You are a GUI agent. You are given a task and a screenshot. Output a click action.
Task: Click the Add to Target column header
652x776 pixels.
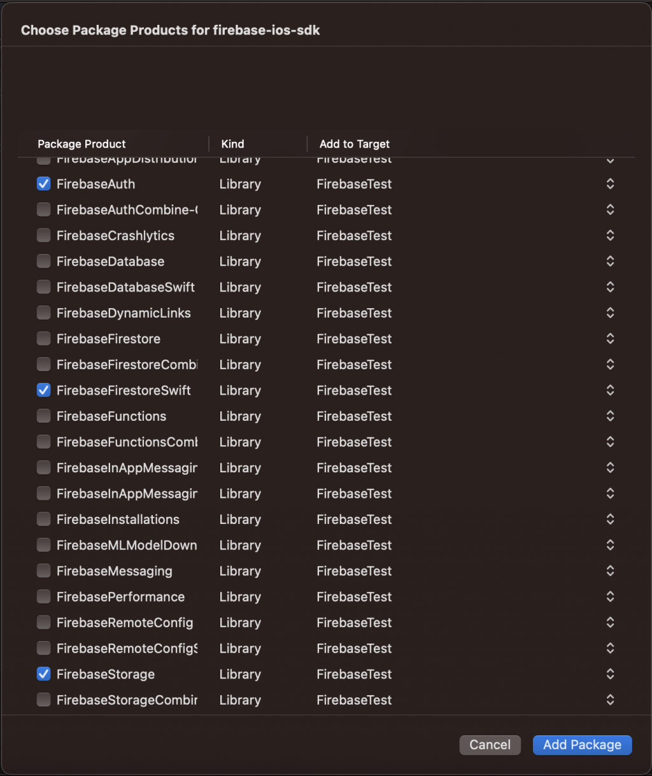[355, 144]
